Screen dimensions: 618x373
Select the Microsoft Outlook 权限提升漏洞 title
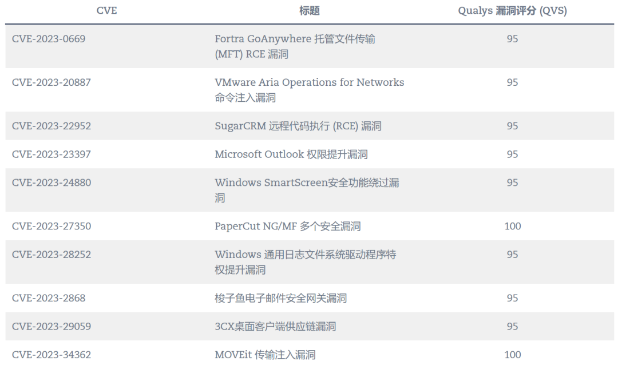pos(291,154)
